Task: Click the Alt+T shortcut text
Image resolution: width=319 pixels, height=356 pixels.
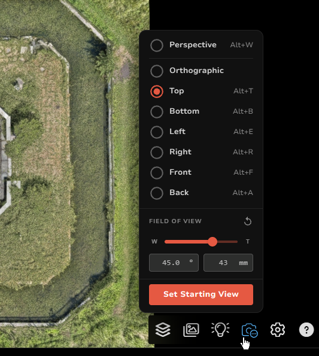Action: tap(243, 91)
